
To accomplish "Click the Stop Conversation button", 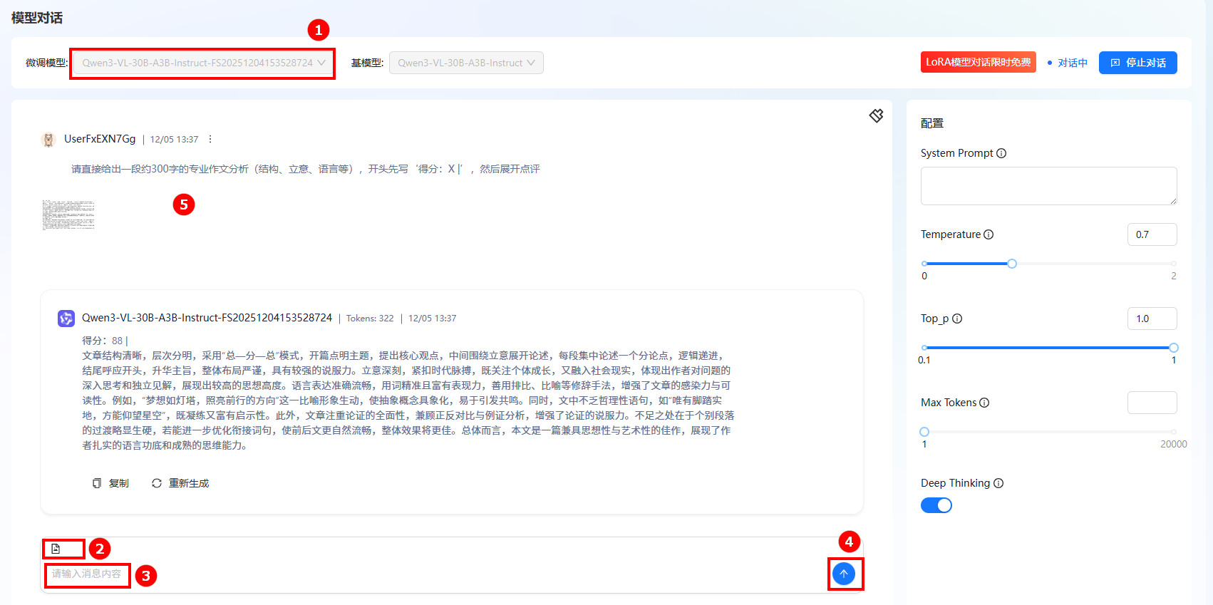I will coord(1137,63).
